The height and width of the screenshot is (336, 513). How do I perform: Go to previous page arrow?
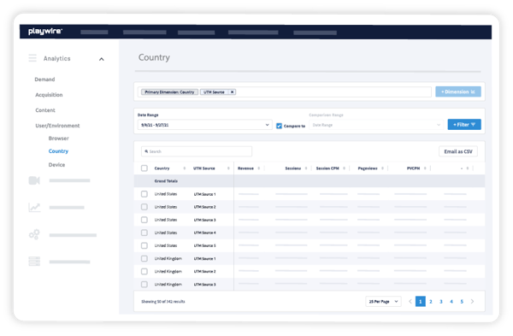[x=410, y=301]
